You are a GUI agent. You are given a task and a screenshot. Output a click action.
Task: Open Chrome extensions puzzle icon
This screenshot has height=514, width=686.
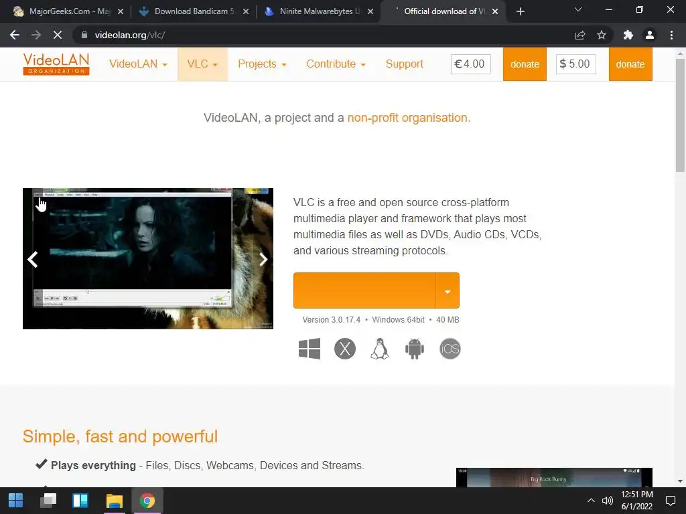(628, 35)
